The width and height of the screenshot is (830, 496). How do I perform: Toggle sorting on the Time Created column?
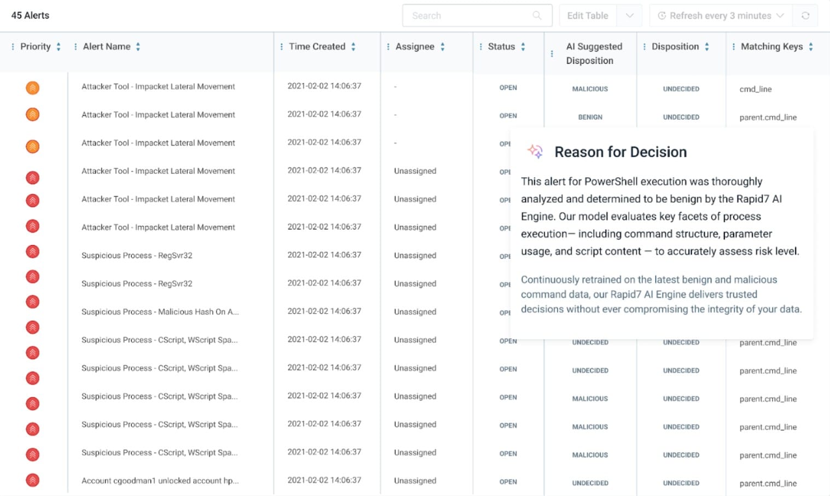pos(353,46)
